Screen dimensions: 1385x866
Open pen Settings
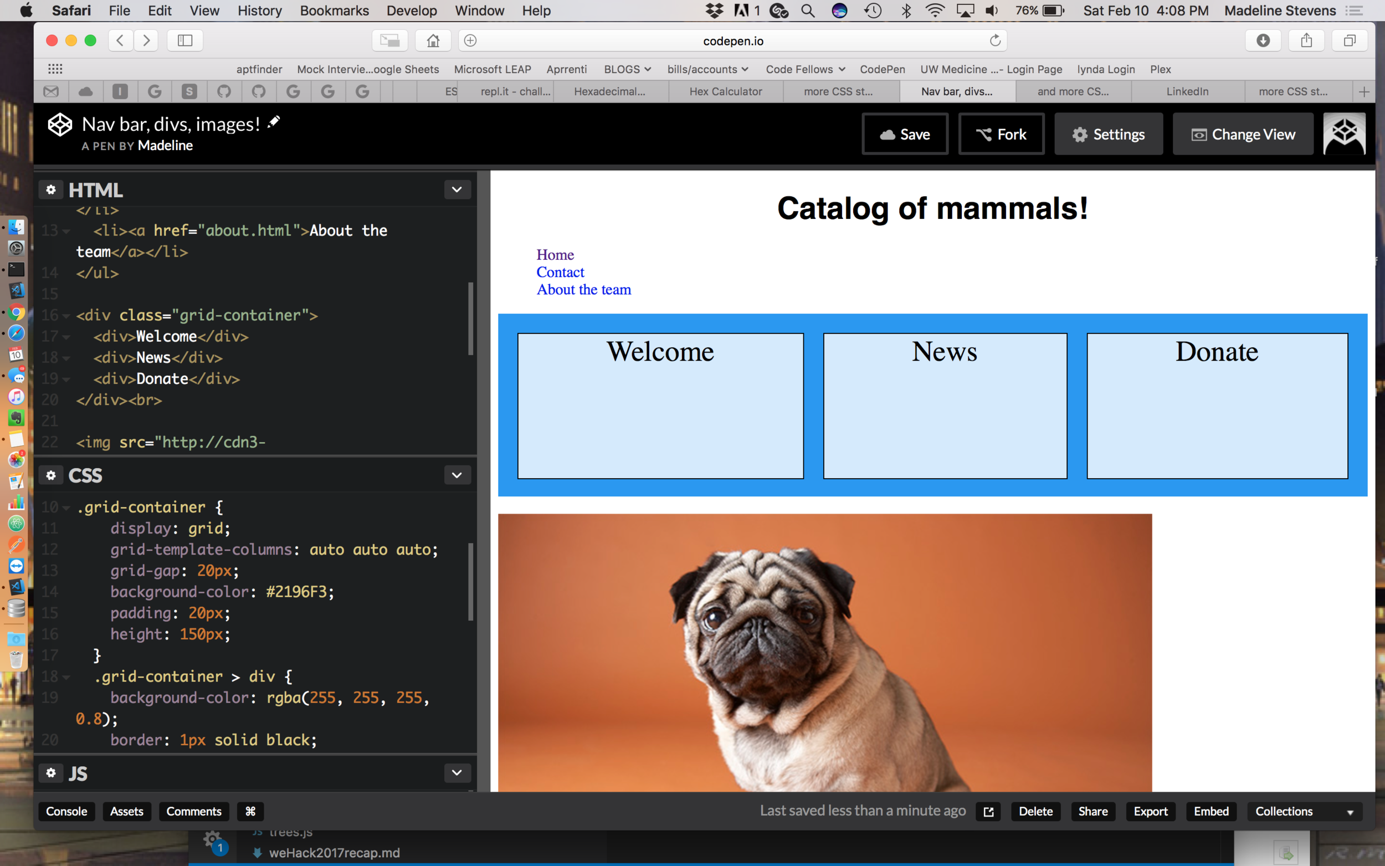pos(1109,134)
